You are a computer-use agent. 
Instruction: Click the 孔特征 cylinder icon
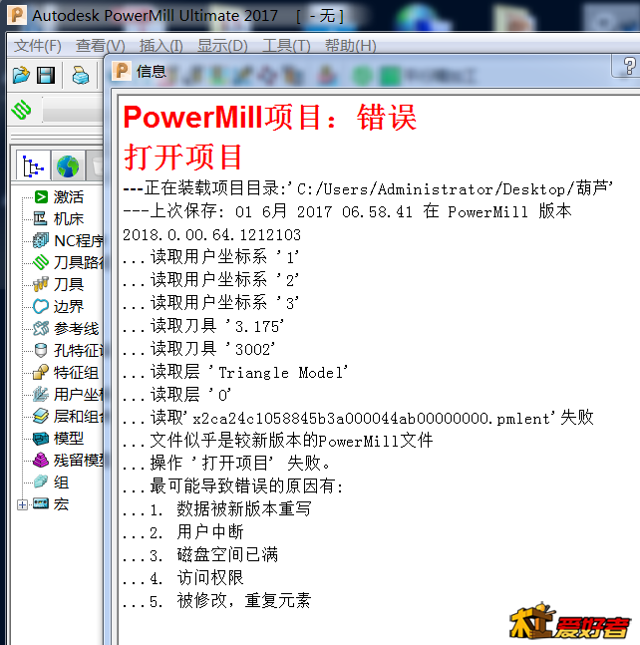[40, 351]
